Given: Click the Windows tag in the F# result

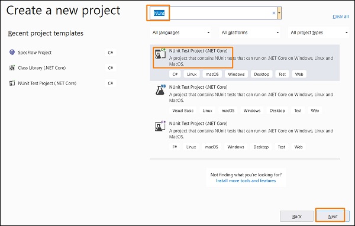Looking at the screenshot, I should [x=235, y=147].
